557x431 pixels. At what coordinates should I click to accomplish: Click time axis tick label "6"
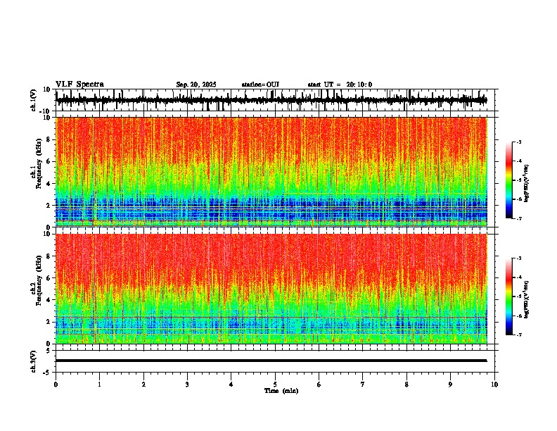319,385
